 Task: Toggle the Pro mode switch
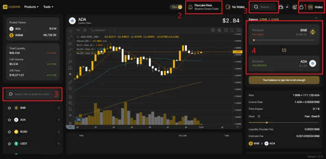[176, 7]
